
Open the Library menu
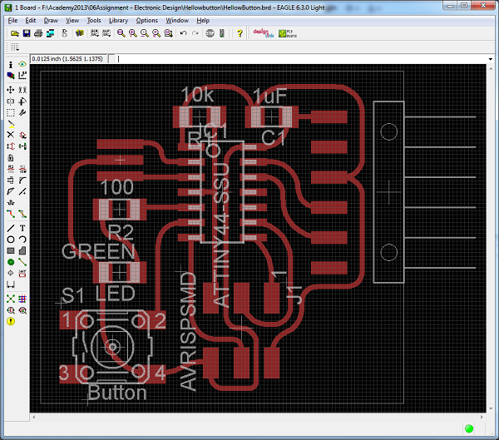click(118, 20)
